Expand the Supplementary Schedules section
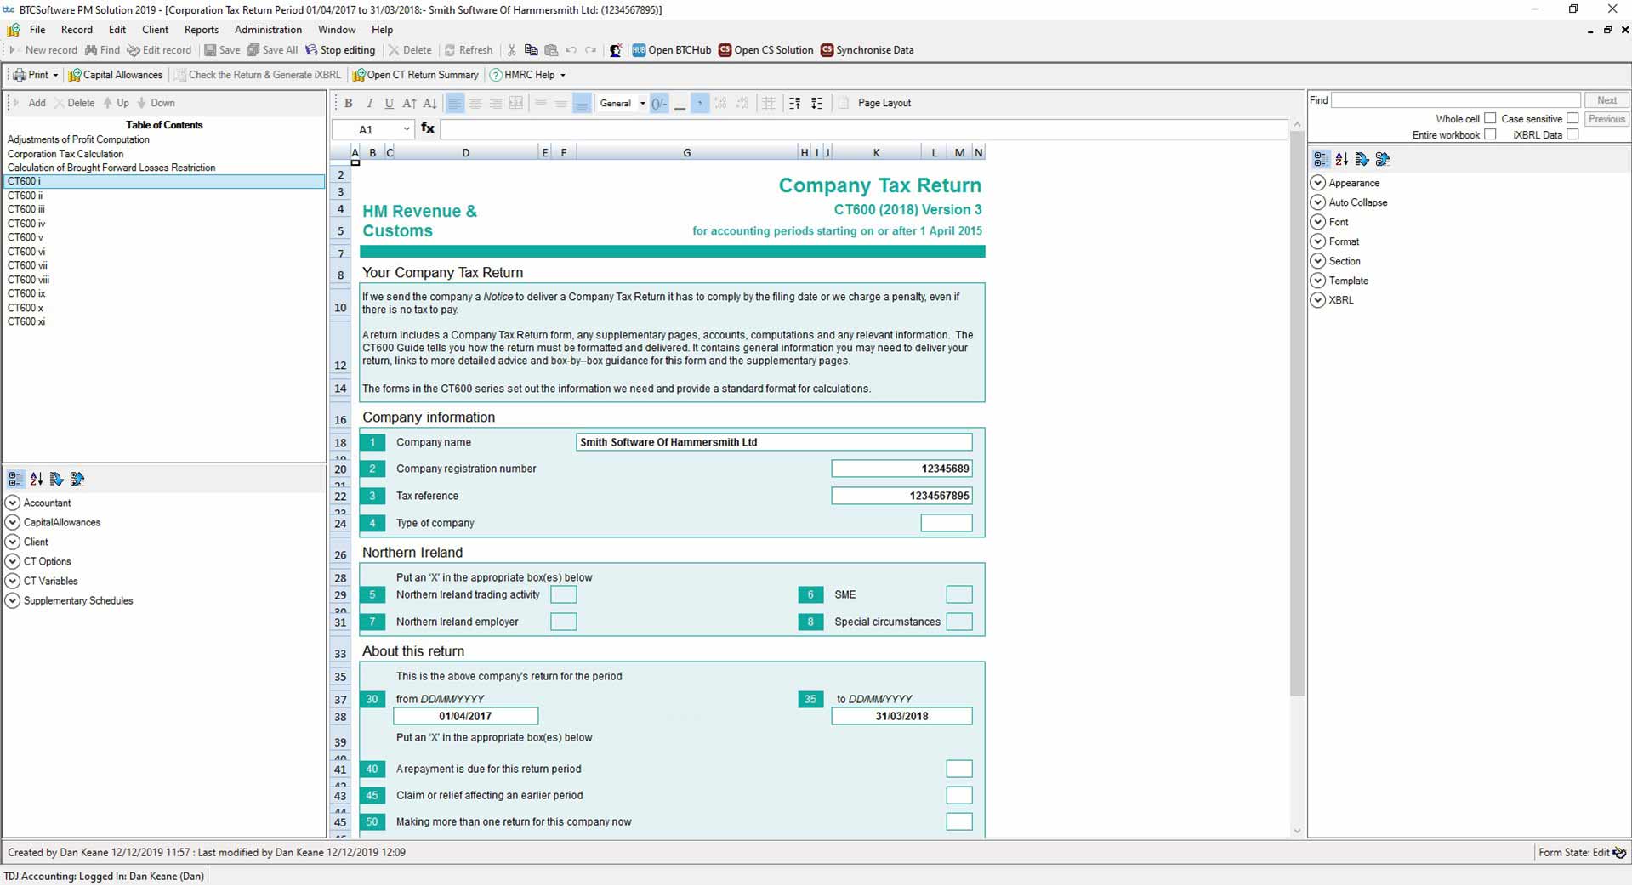This screenshot has width=1632, height=886. [x=12, y=600]
